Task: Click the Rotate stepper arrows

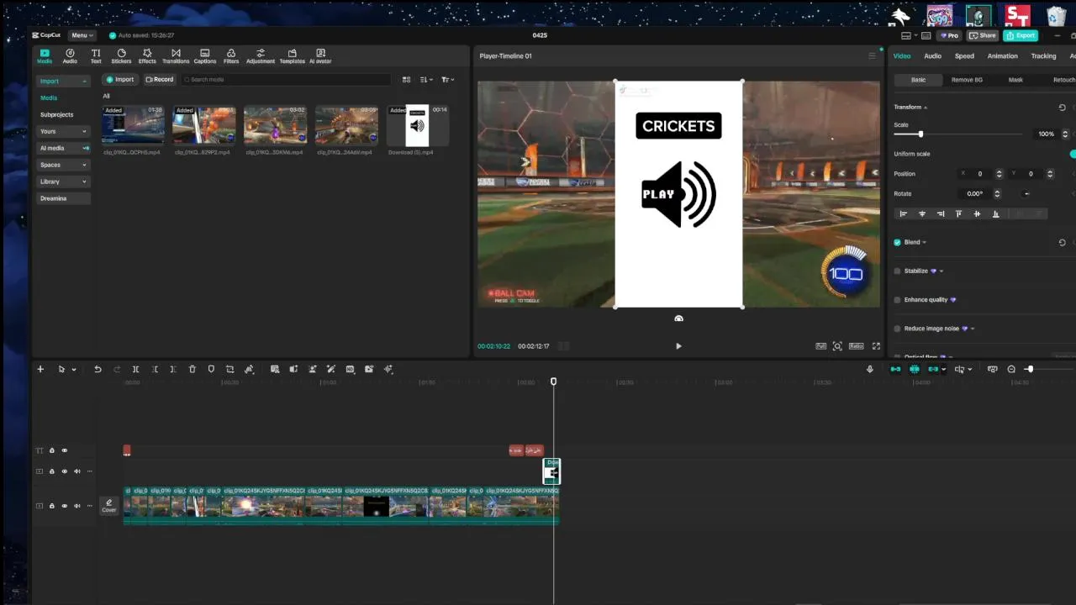Action: 997,194
